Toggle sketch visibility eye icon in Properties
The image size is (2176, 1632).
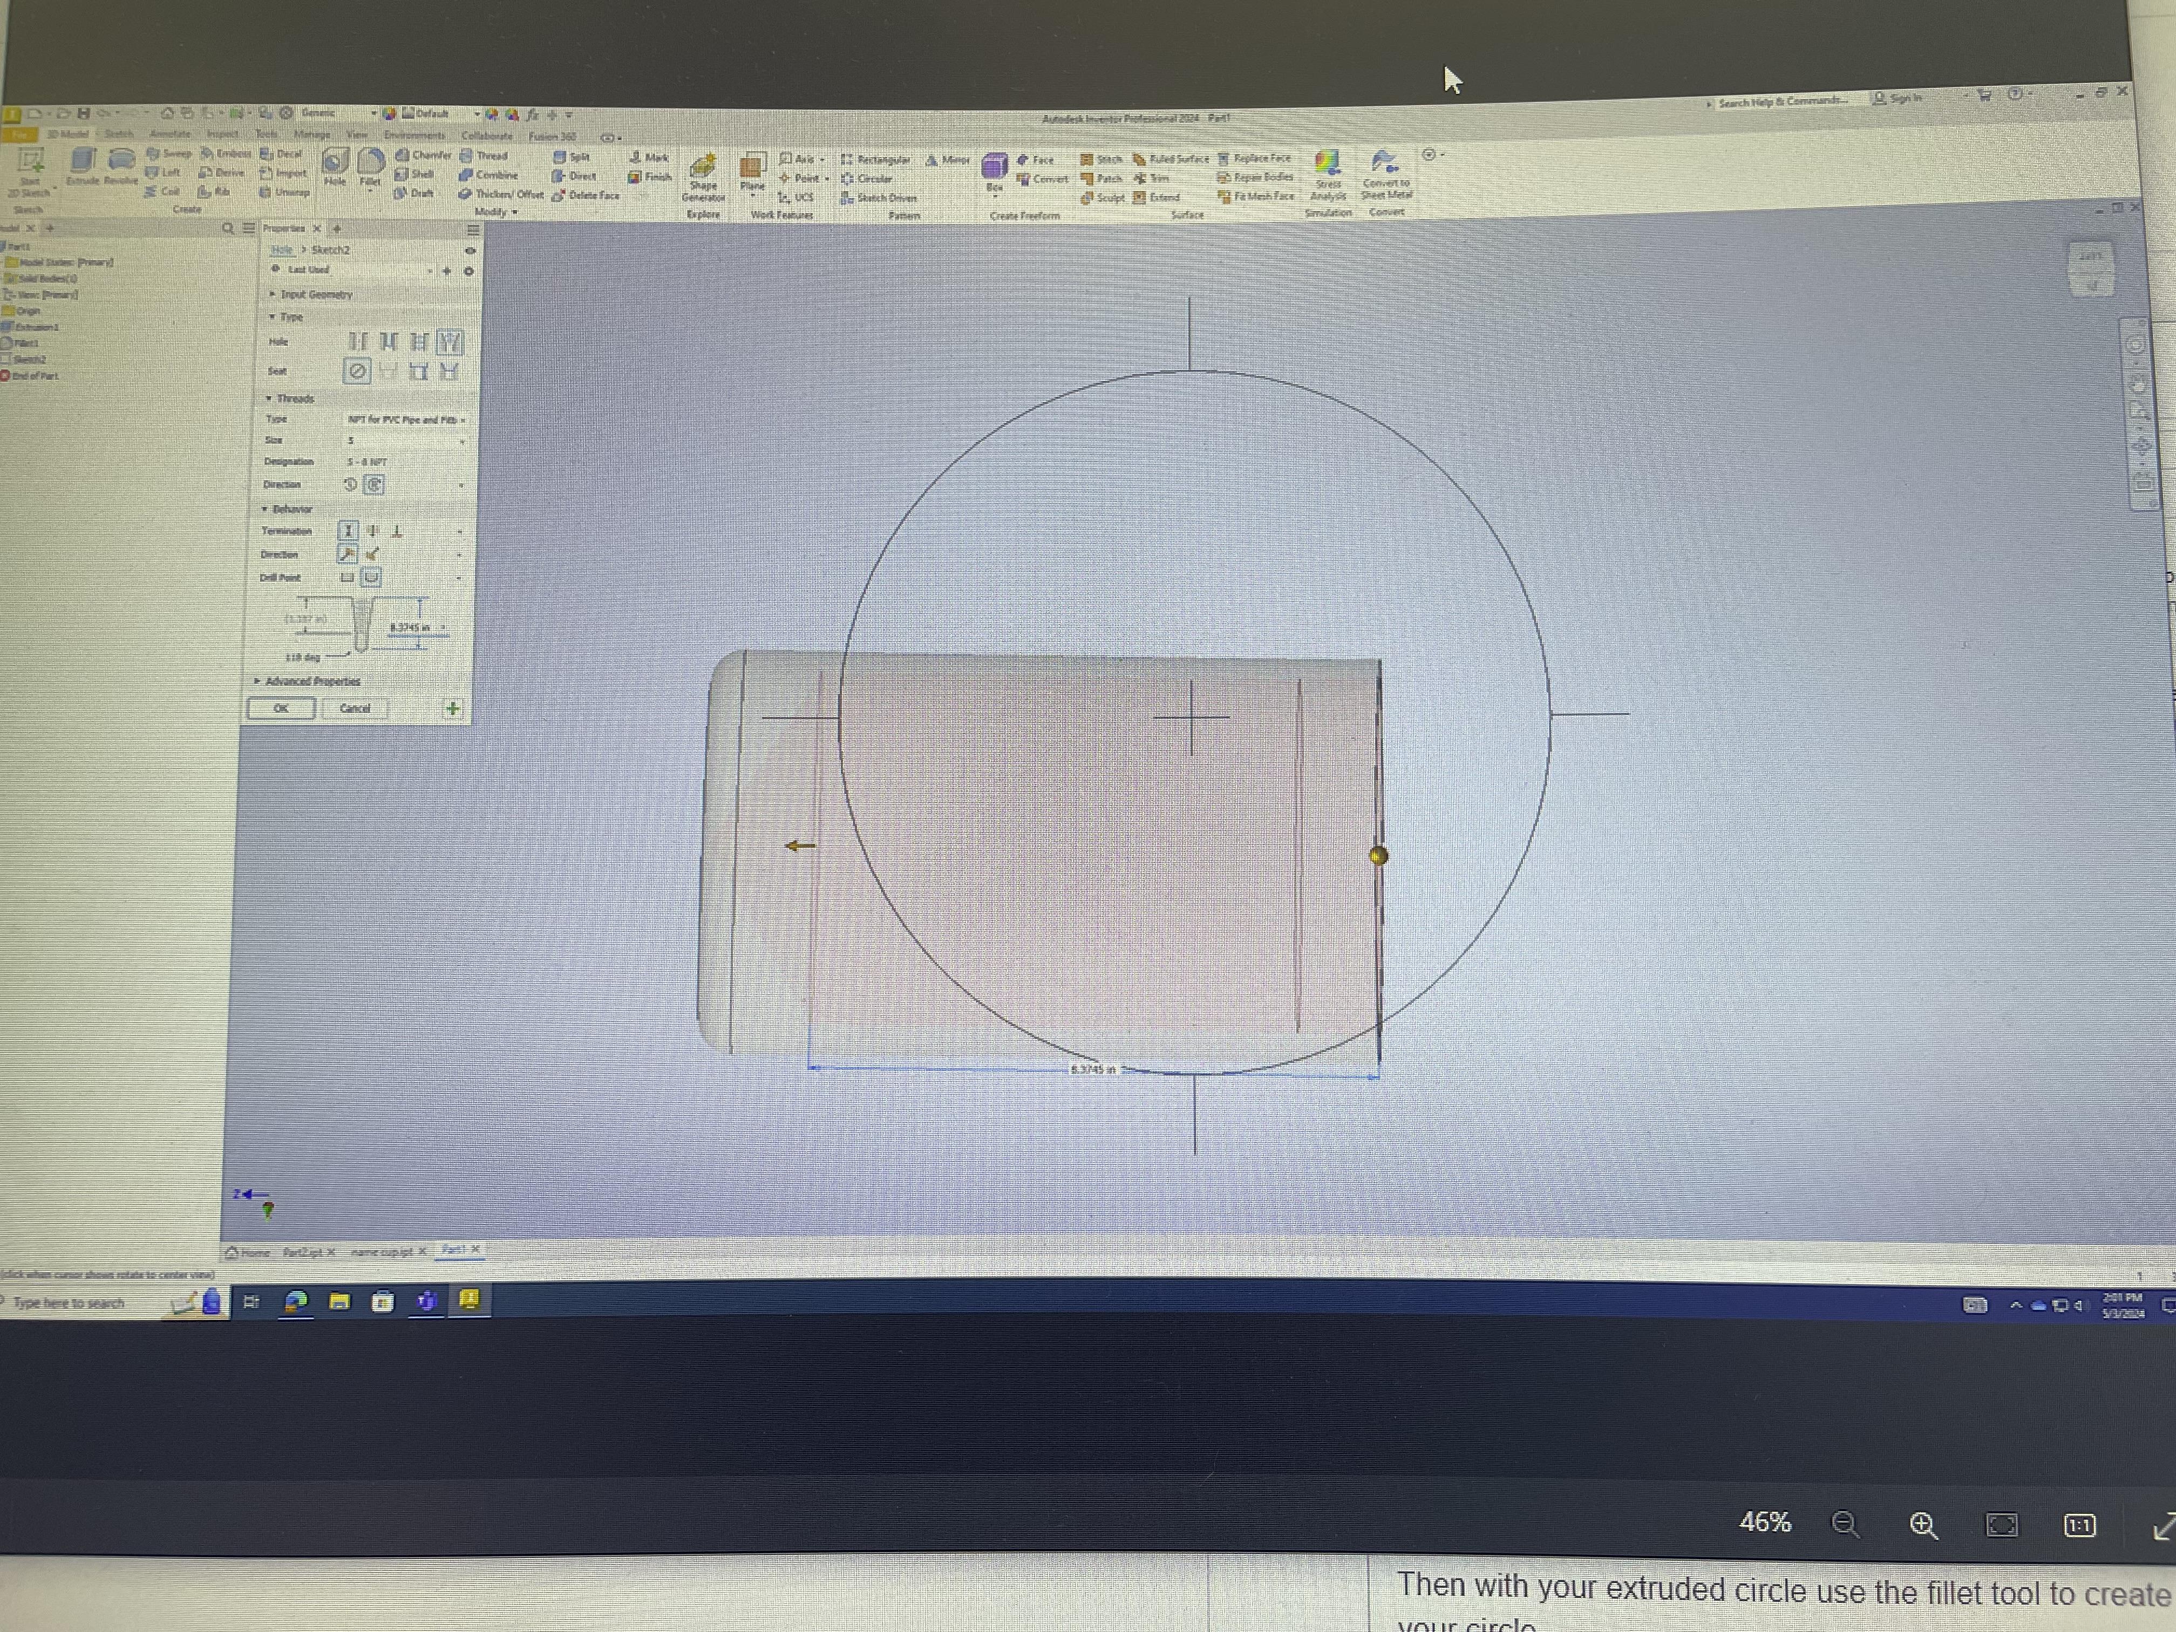pos(469,251)
